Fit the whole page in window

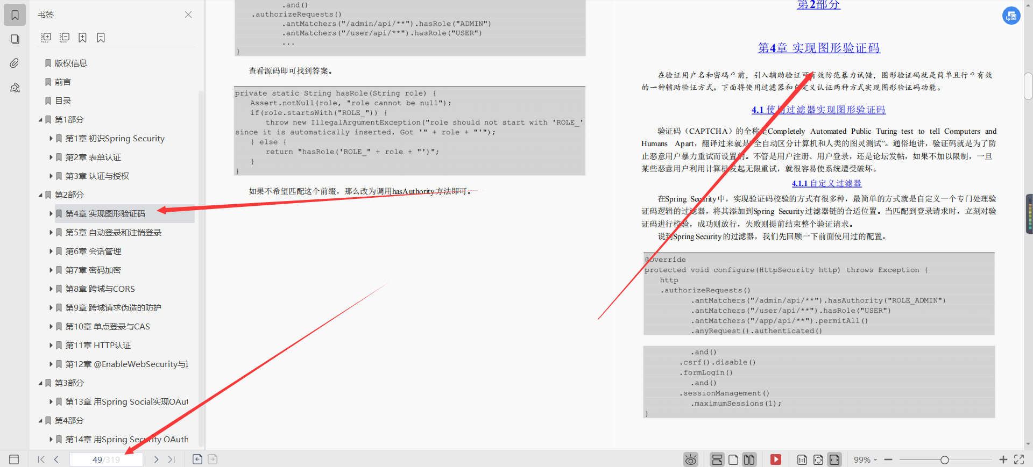tap(818, 459)
